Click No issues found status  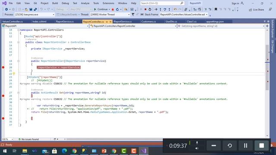(x=28, y=139)
